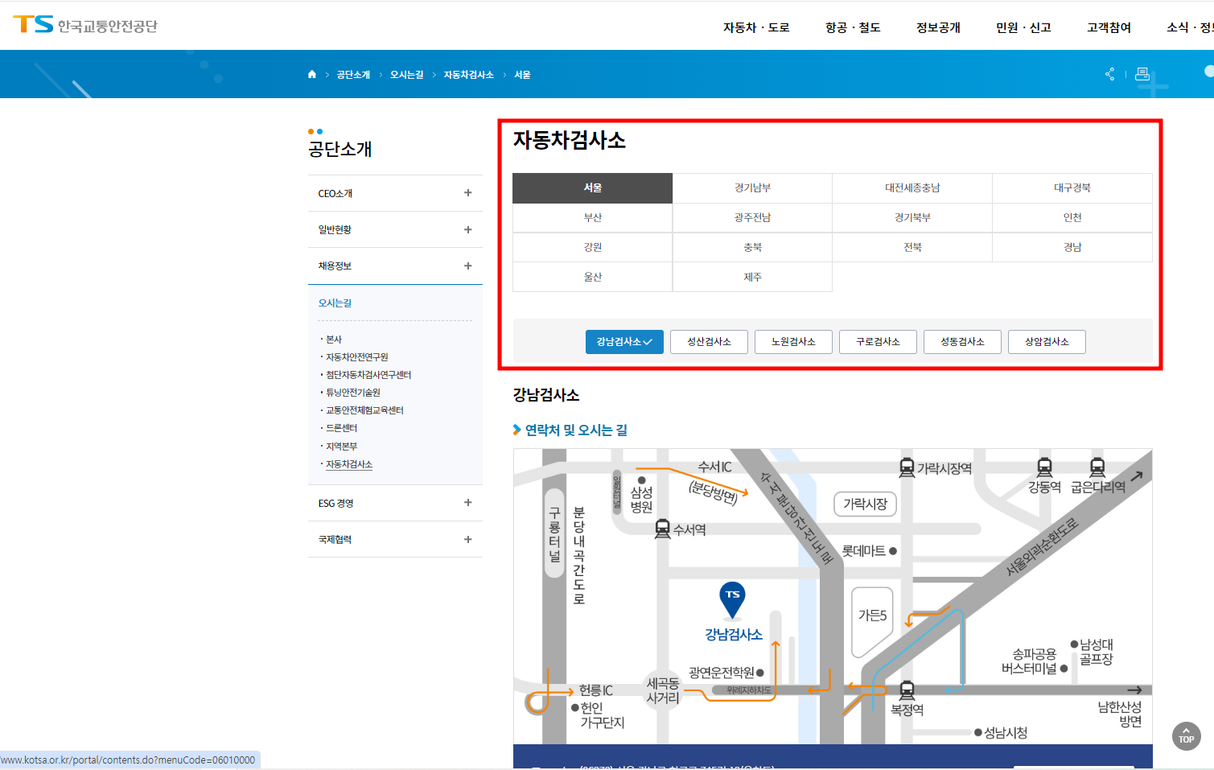Screen dimensions: 1214x770
Task: Click the 연락처 및 오시는 길 heading
Action: tap(576, 430)
